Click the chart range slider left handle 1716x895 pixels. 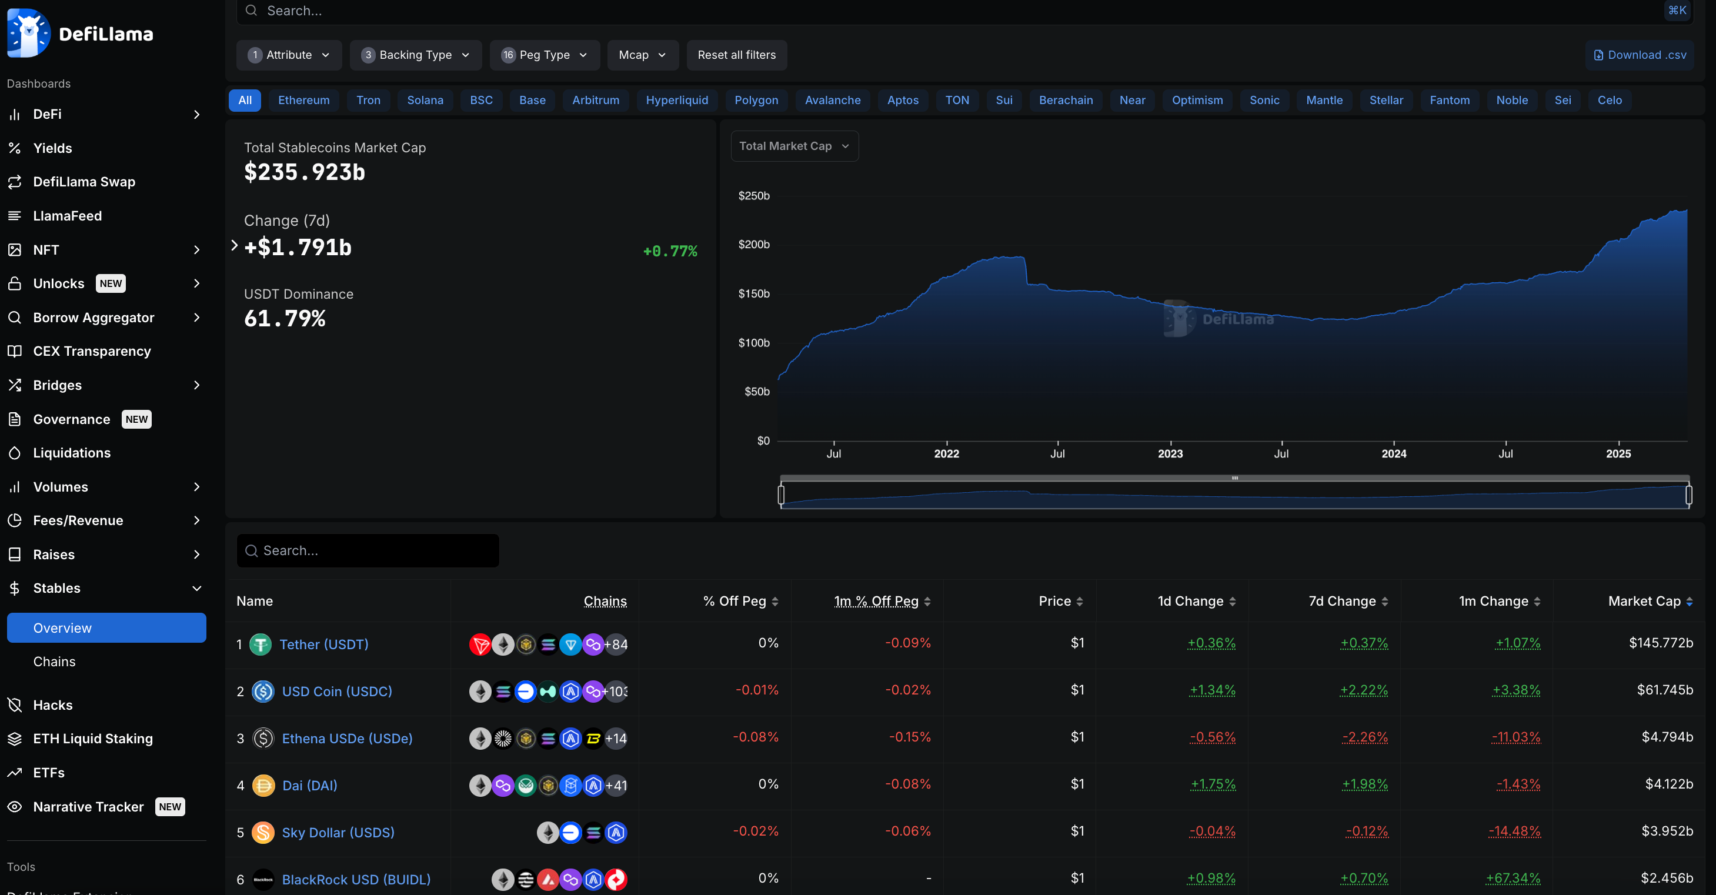(x=781, y=495)
